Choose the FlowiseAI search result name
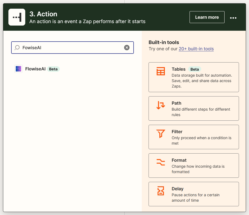The height and width of the screenshot is (215, 249). click(35, 69)
